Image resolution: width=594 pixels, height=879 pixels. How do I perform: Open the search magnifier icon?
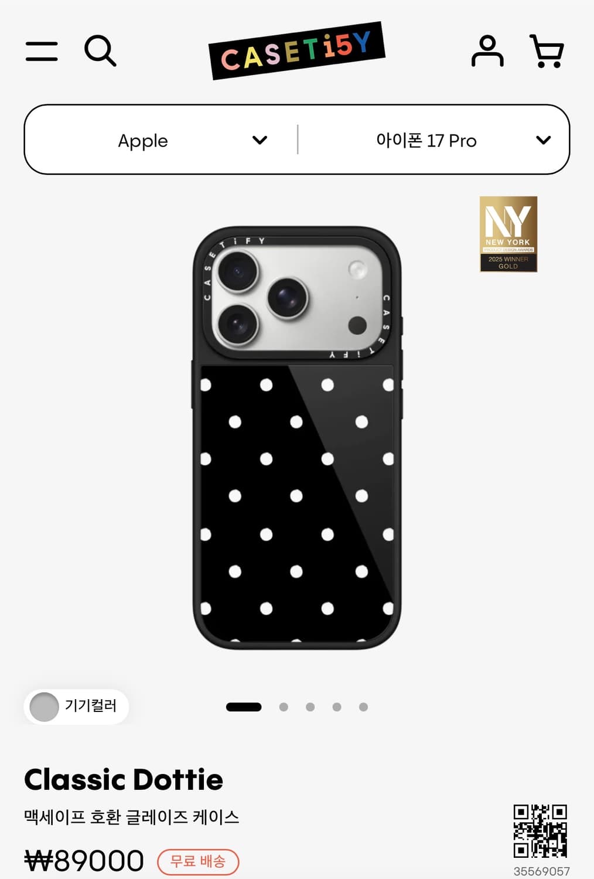(x=100, y=50)
